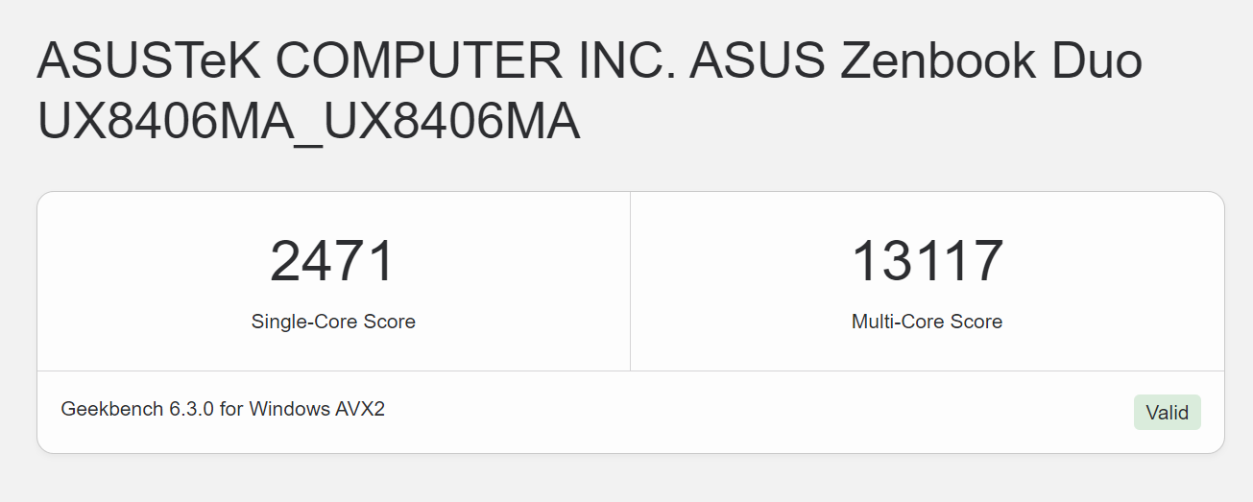The image size is (1253, 502).
Task: Click the word Score under 13117
Action: click(x=976, y=322)
